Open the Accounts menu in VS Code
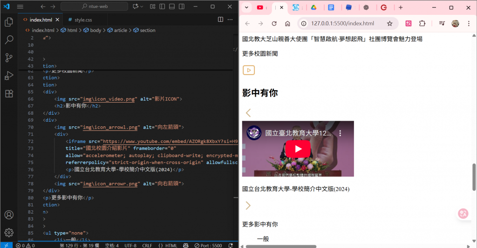This screenshot has height=248, width=477. [x=9, y=215]
